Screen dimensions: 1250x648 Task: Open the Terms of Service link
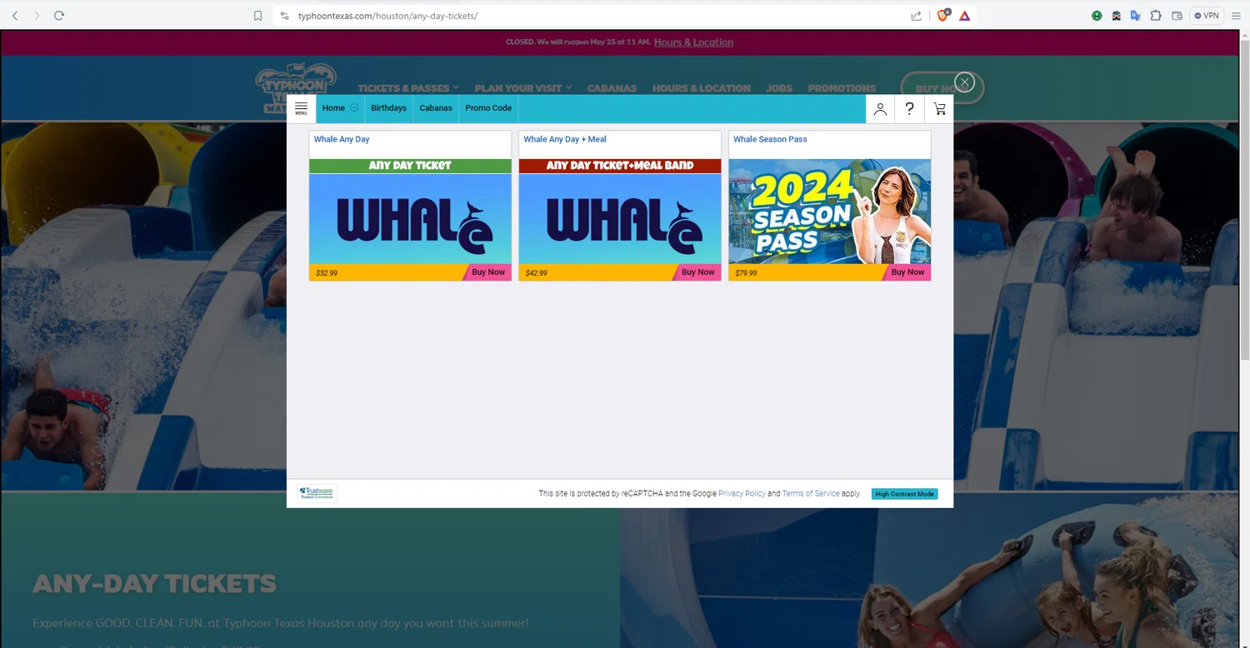811,494
